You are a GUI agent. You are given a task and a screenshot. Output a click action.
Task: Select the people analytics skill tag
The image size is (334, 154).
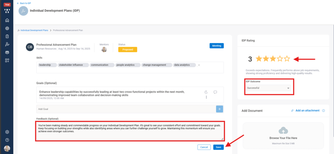pos(128,65)
